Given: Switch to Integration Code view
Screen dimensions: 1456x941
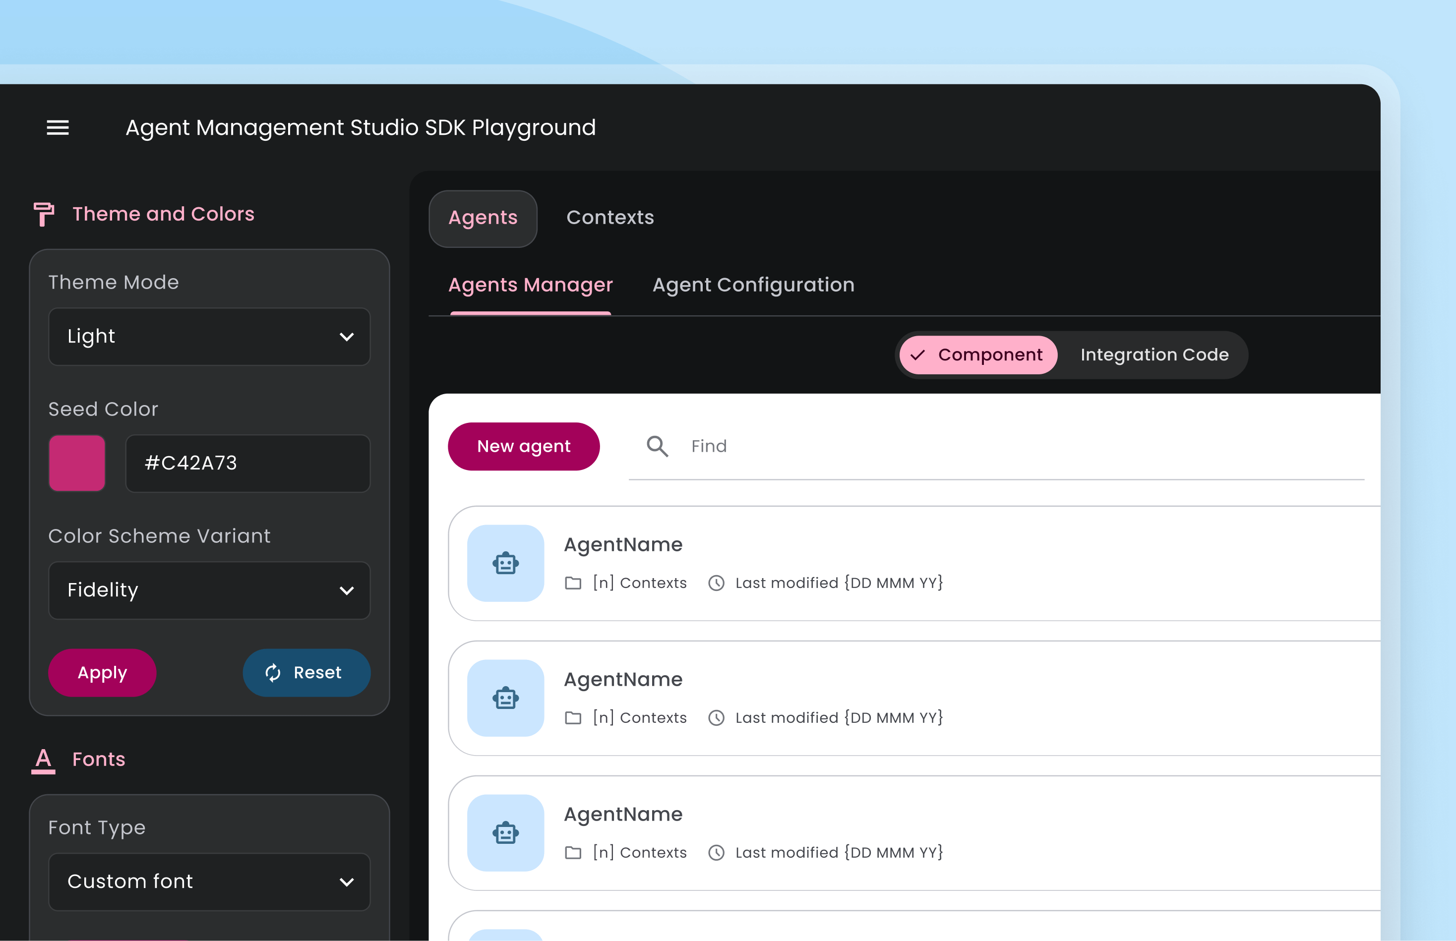Looking at the screenshot, I should pyautogui.click(x=1154, y=355).
